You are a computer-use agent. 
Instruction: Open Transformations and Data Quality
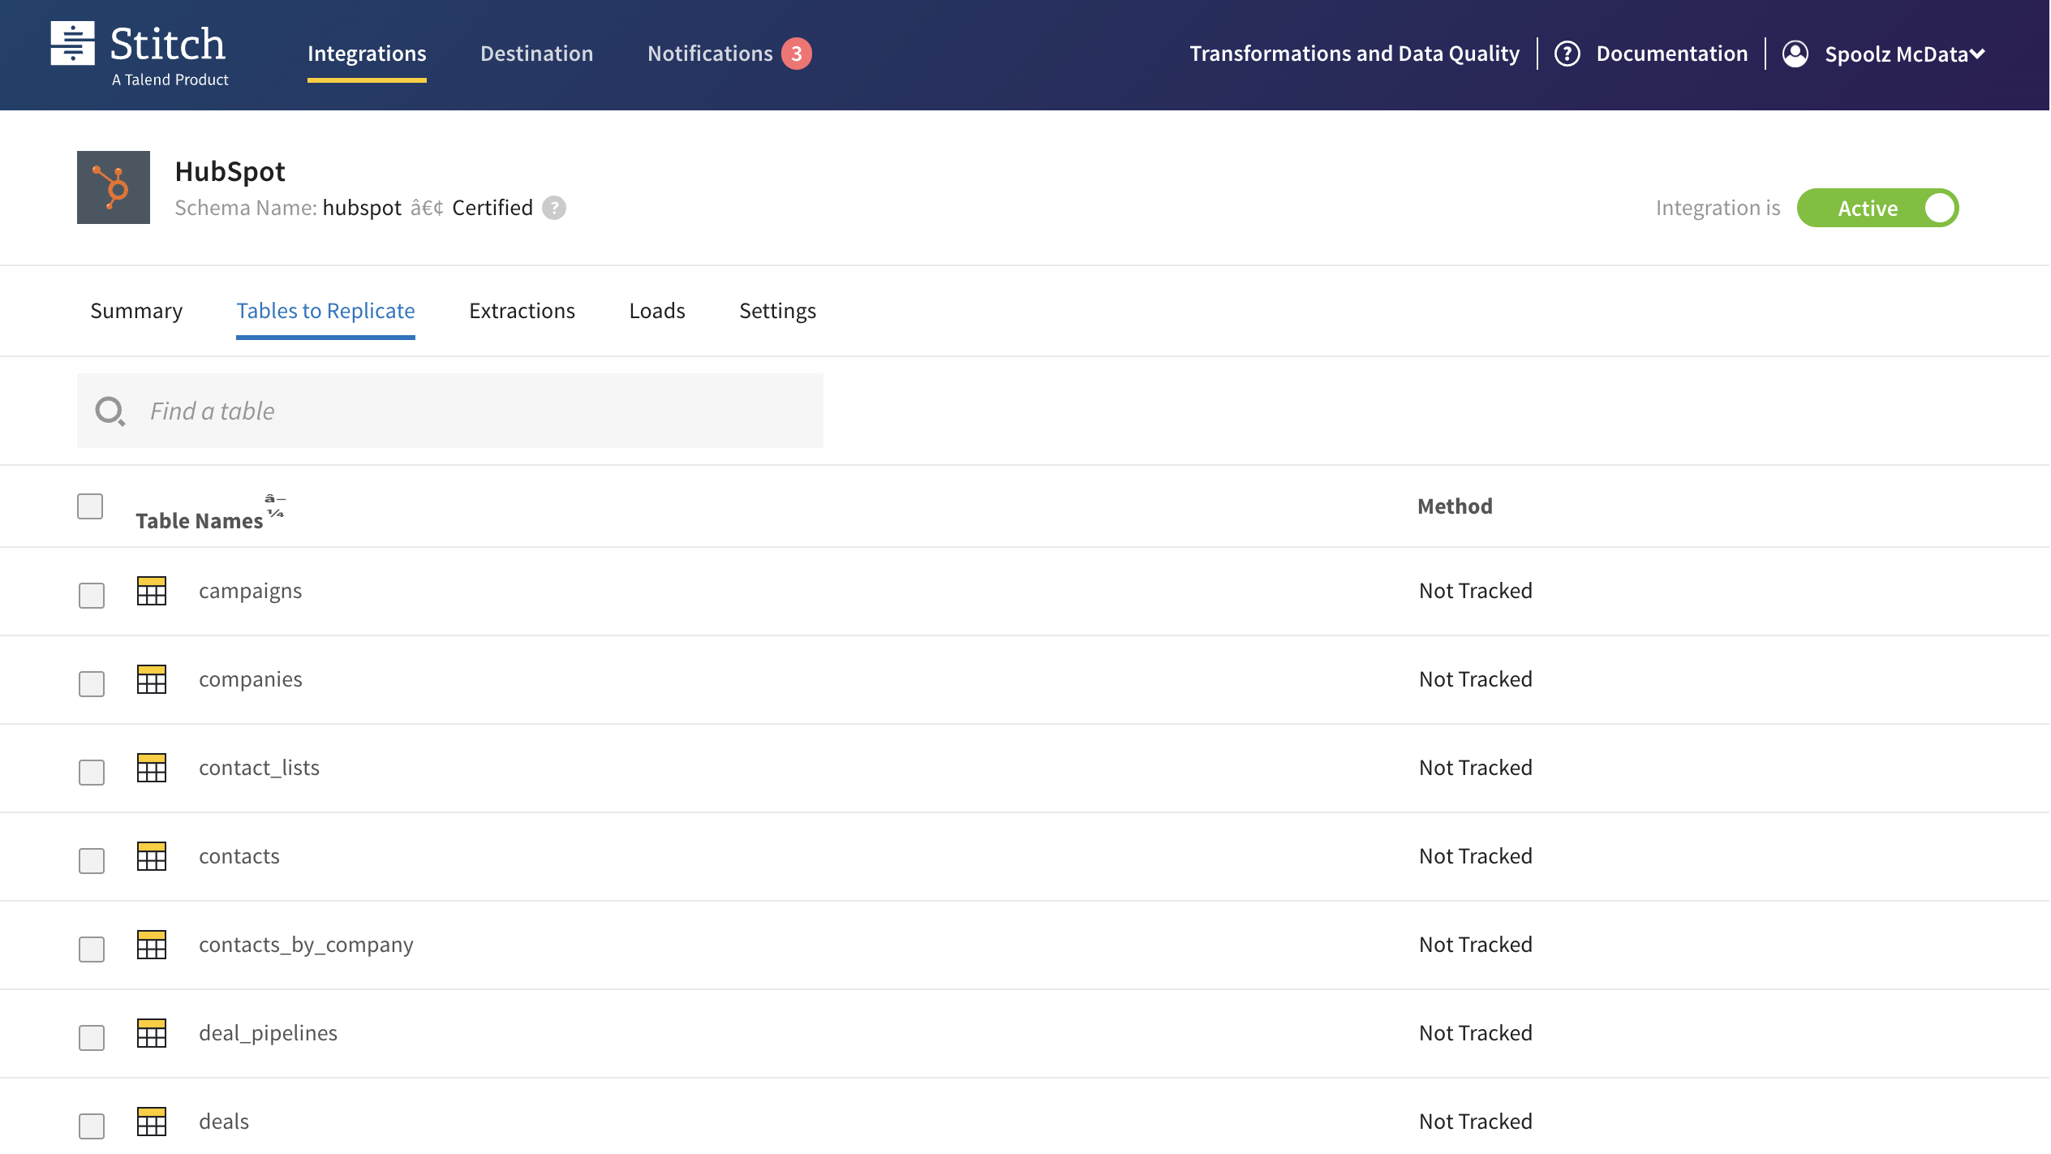click(x=1355, y=53)
